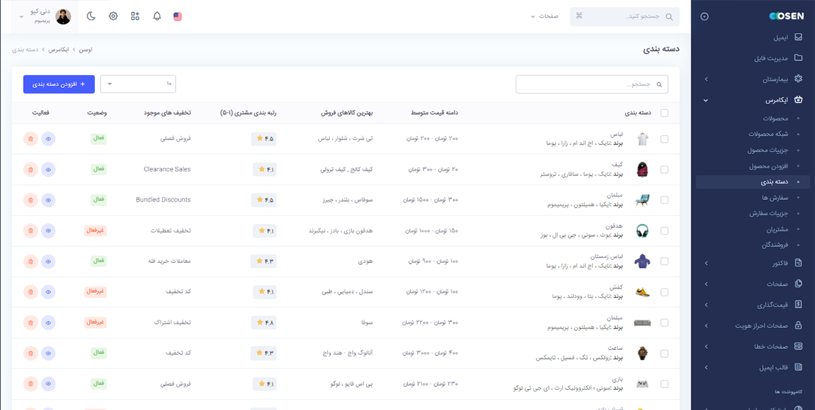Screen dimensions: 815x410
Task: Click the افزودن دسته بندی button
Action: 59,83
